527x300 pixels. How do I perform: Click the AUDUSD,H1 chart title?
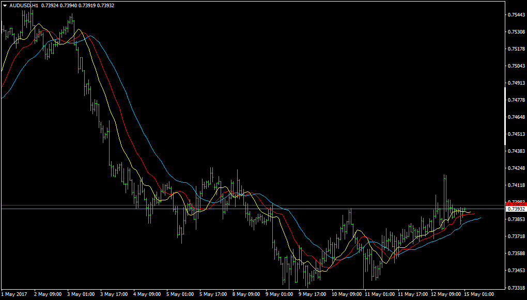pos(24,6)
